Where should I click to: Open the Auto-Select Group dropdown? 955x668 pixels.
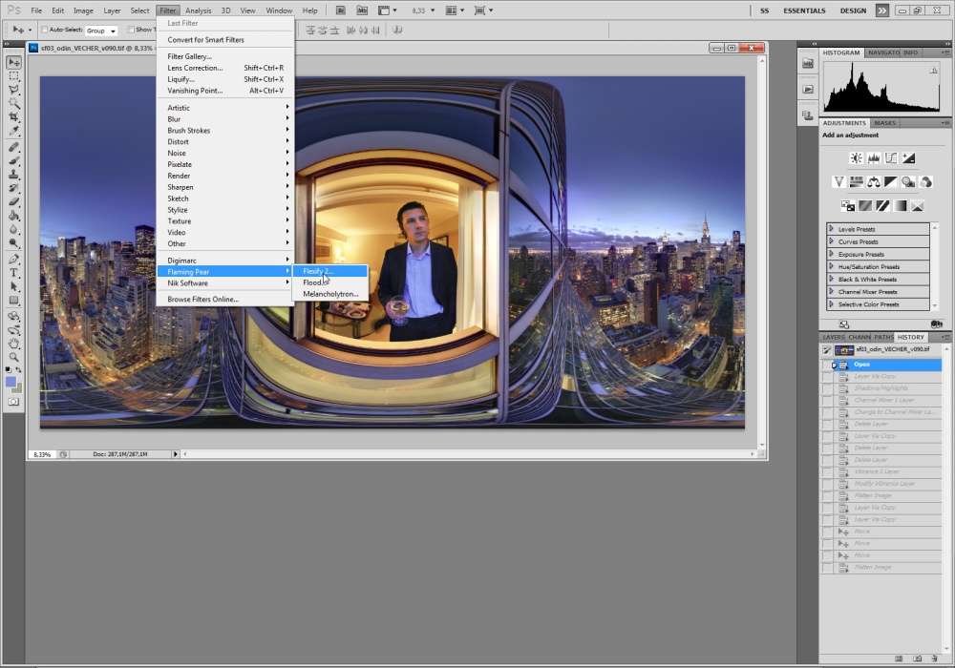click(x=101, y=31)
